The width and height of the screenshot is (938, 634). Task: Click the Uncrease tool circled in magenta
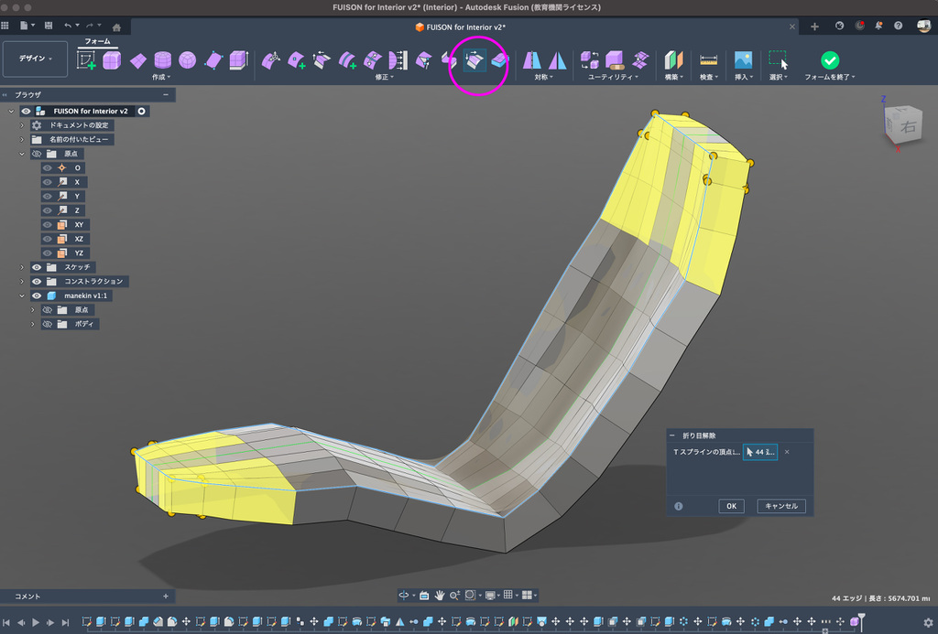click(x=474, y=61)
